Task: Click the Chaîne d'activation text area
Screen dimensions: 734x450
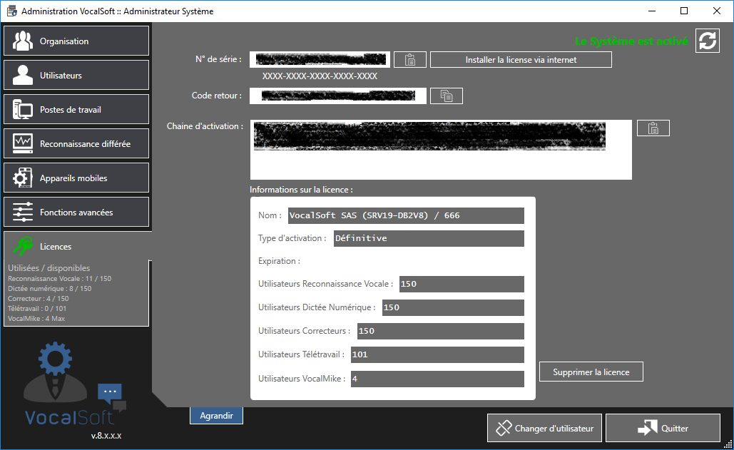Action: click(441, 150)
